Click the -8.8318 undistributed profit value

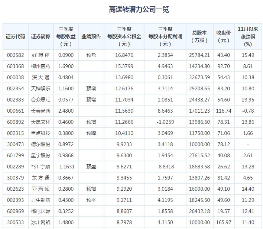[x=165, y=167]
